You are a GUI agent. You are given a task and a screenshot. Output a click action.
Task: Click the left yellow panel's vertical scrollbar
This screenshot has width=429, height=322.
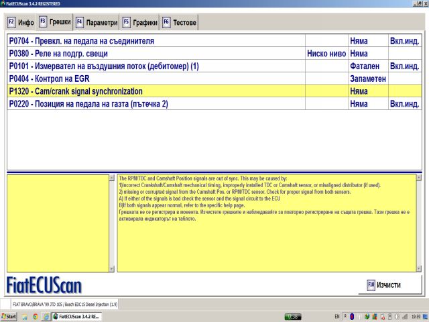112,223
